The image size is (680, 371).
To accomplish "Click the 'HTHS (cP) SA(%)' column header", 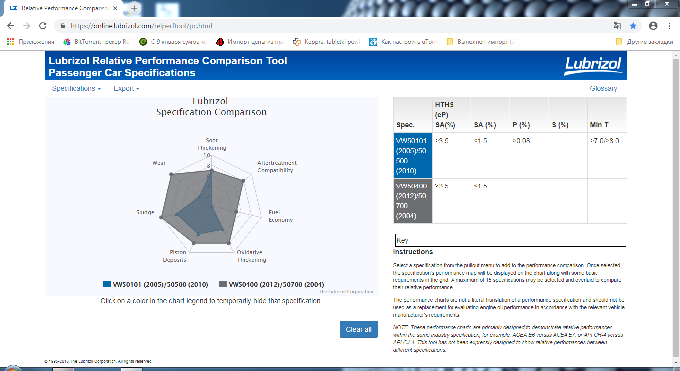I will [451, 115].
